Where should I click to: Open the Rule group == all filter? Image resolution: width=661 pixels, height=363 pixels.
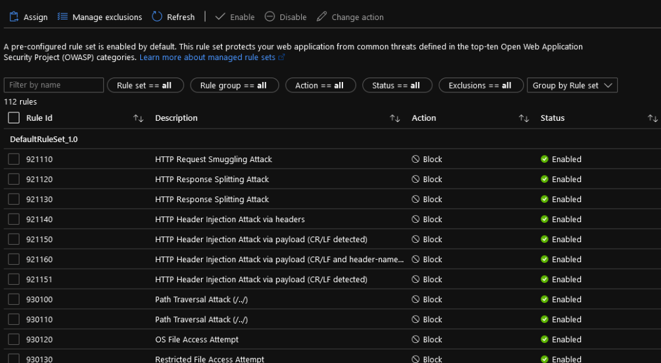coord(234,85)
